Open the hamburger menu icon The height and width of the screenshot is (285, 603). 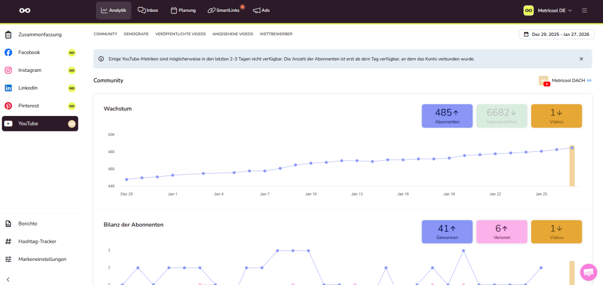(584, 11)
